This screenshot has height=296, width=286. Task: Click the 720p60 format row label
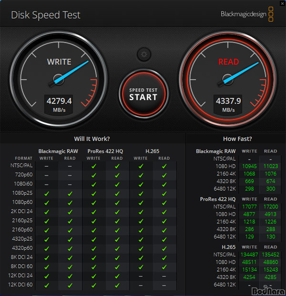24,174
